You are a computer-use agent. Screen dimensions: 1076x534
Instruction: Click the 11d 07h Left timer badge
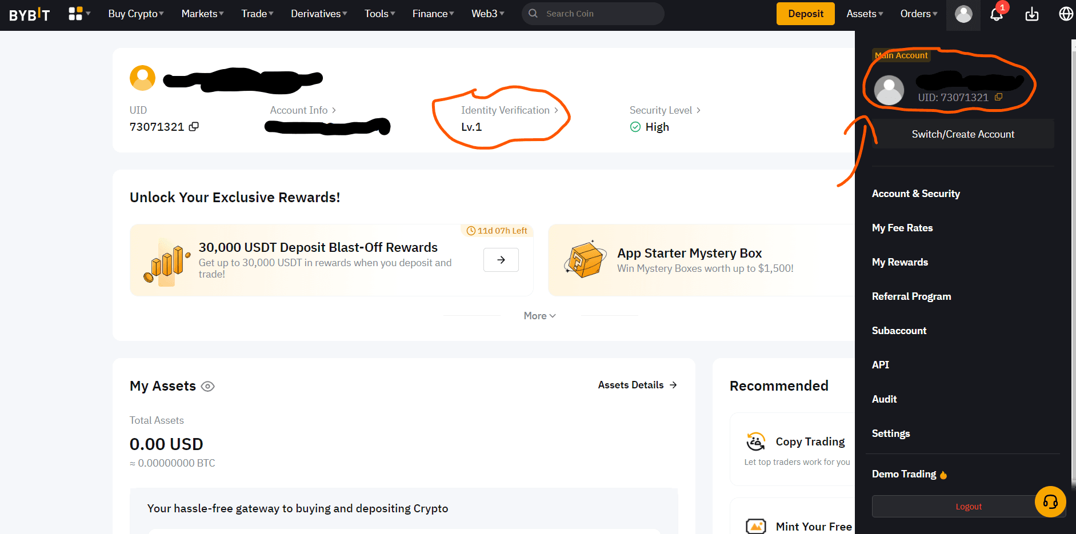coord(497,231)
